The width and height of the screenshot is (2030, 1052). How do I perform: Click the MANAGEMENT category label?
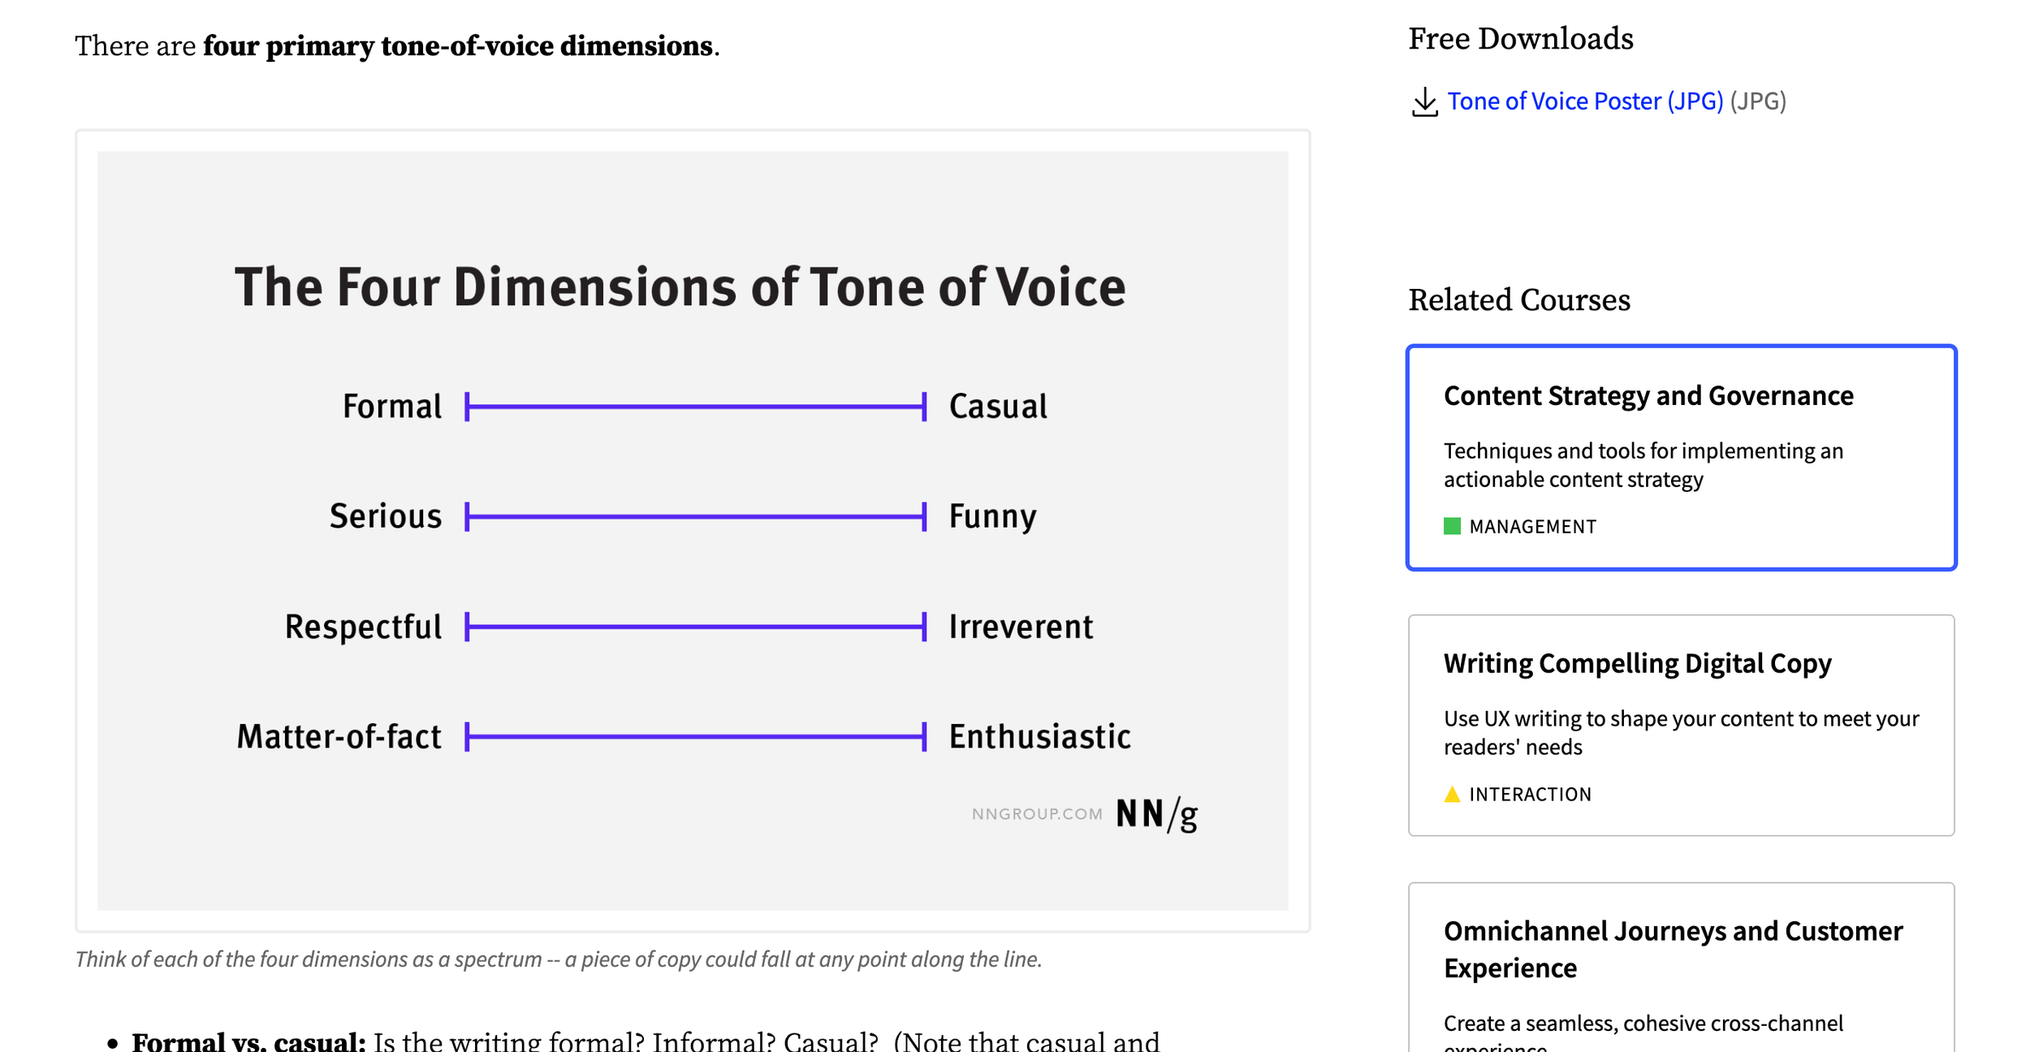(x=1532, y=527)
